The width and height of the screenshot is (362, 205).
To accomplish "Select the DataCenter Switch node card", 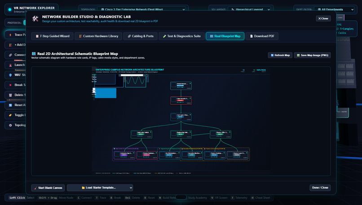I will click(x=141, y=135).
